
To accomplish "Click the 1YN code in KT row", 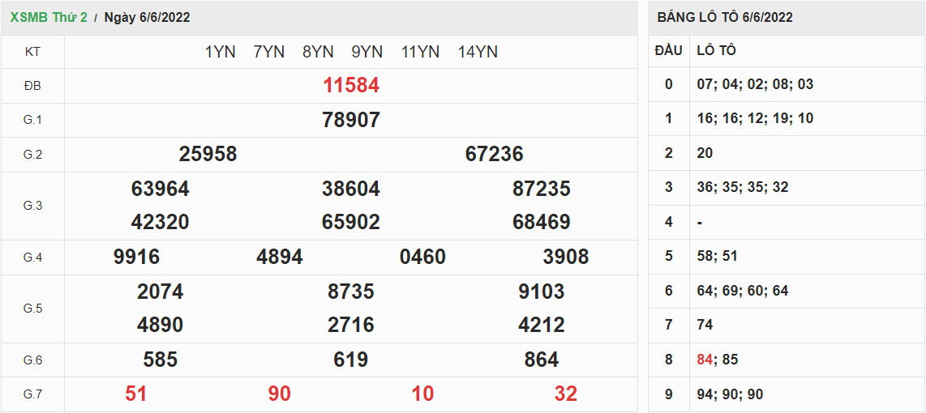I will (220, 52).
